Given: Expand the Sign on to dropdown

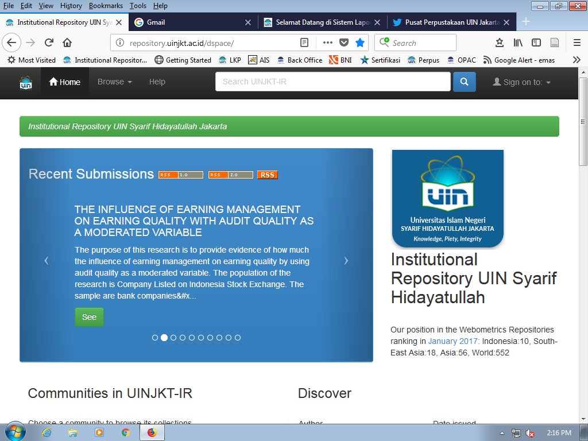Looking at the screenshot, I should (x=521, y=82).
